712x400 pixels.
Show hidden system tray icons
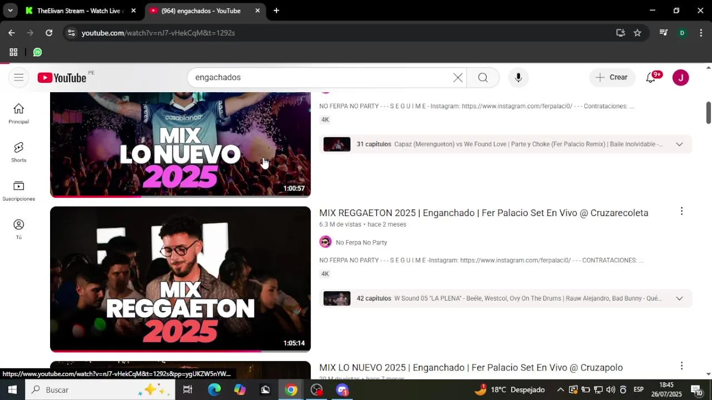[x=561, y=389]
